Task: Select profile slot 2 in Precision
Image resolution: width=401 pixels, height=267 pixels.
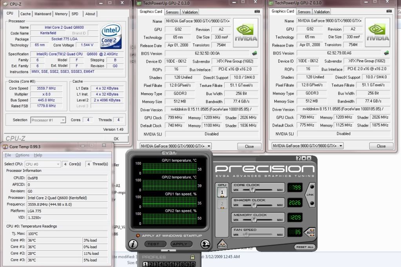Action: pos(151,264)
